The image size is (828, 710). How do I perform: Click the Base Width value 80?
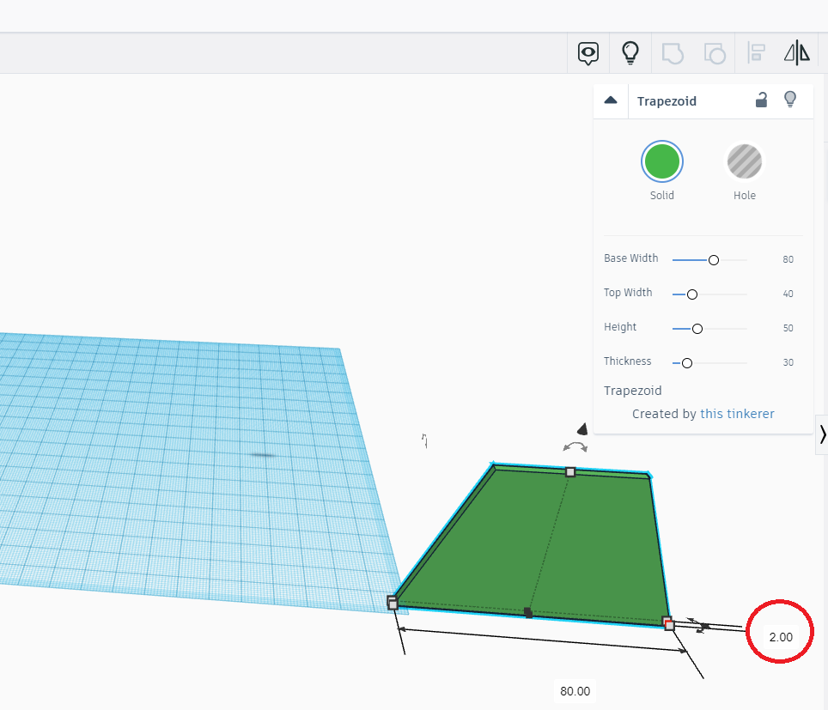click(x=788, y=259)
